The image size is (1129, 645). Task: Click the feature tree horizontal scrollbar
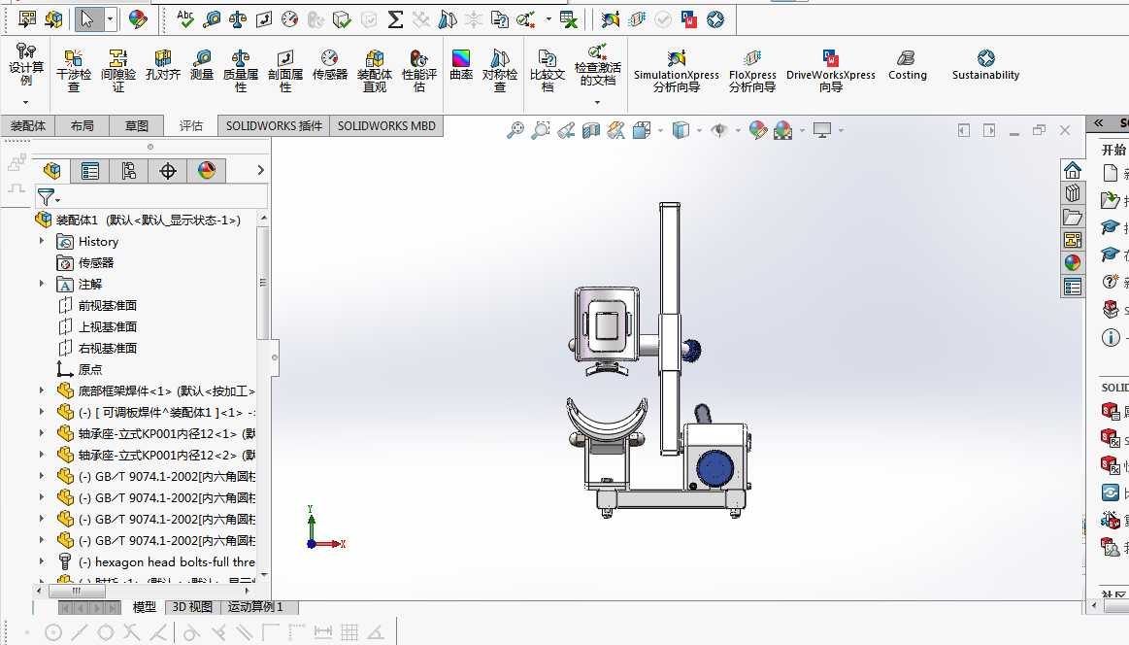tap(76, 591)
